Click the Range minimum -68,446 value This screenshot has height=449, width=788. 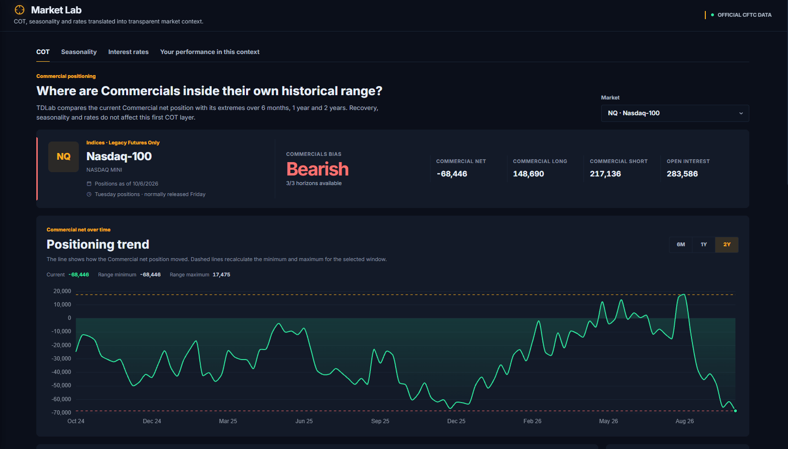click(151, 274)
